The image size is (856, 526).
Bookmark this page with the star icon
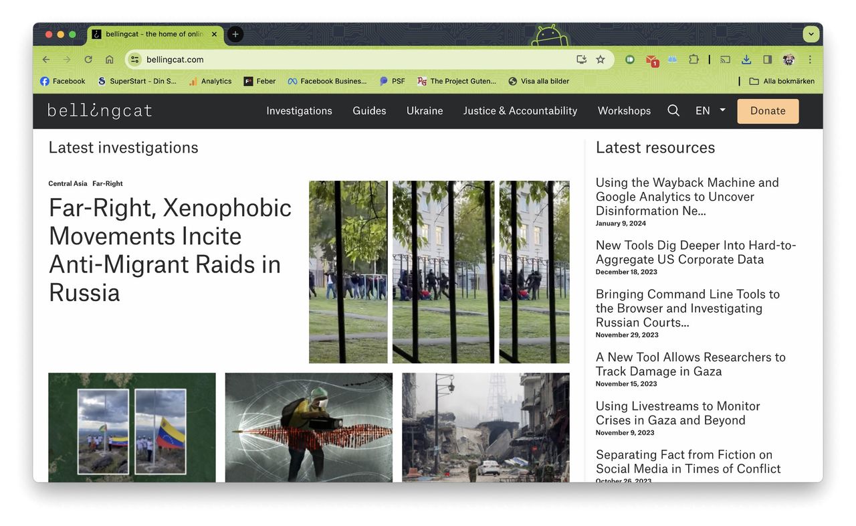pos(601,60)
